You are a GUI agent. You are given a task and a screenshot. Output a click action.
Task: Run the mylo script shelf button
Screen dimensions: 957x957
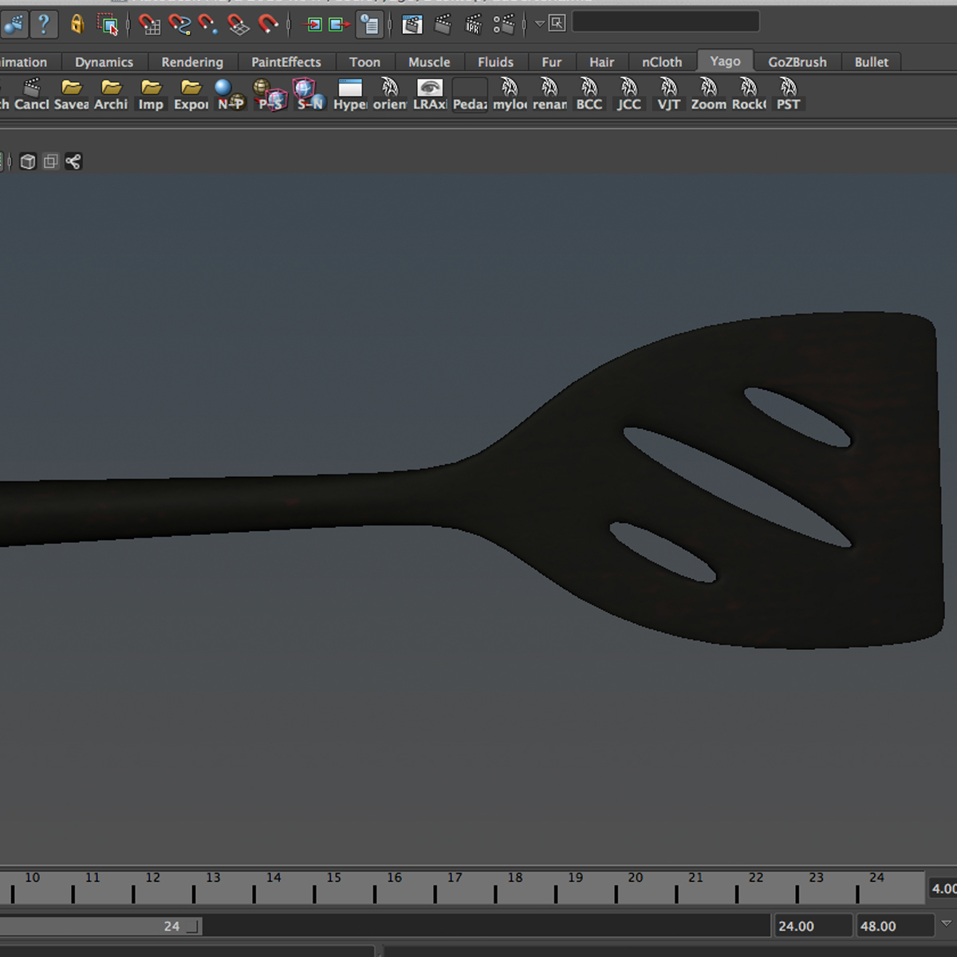(510, 95)
